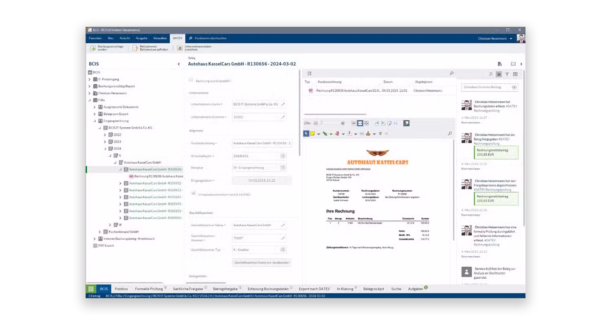
Task: Click the table layout icon above Typ column
Action: (309, 74)
